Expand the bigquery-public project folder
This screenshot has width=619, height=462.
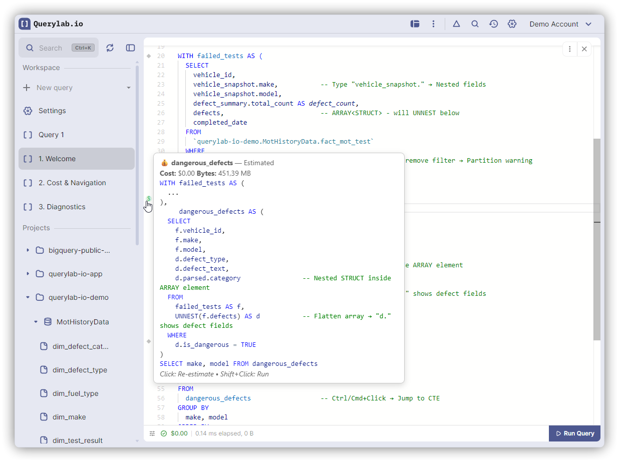pyautogui.click(x=28, y=250)
